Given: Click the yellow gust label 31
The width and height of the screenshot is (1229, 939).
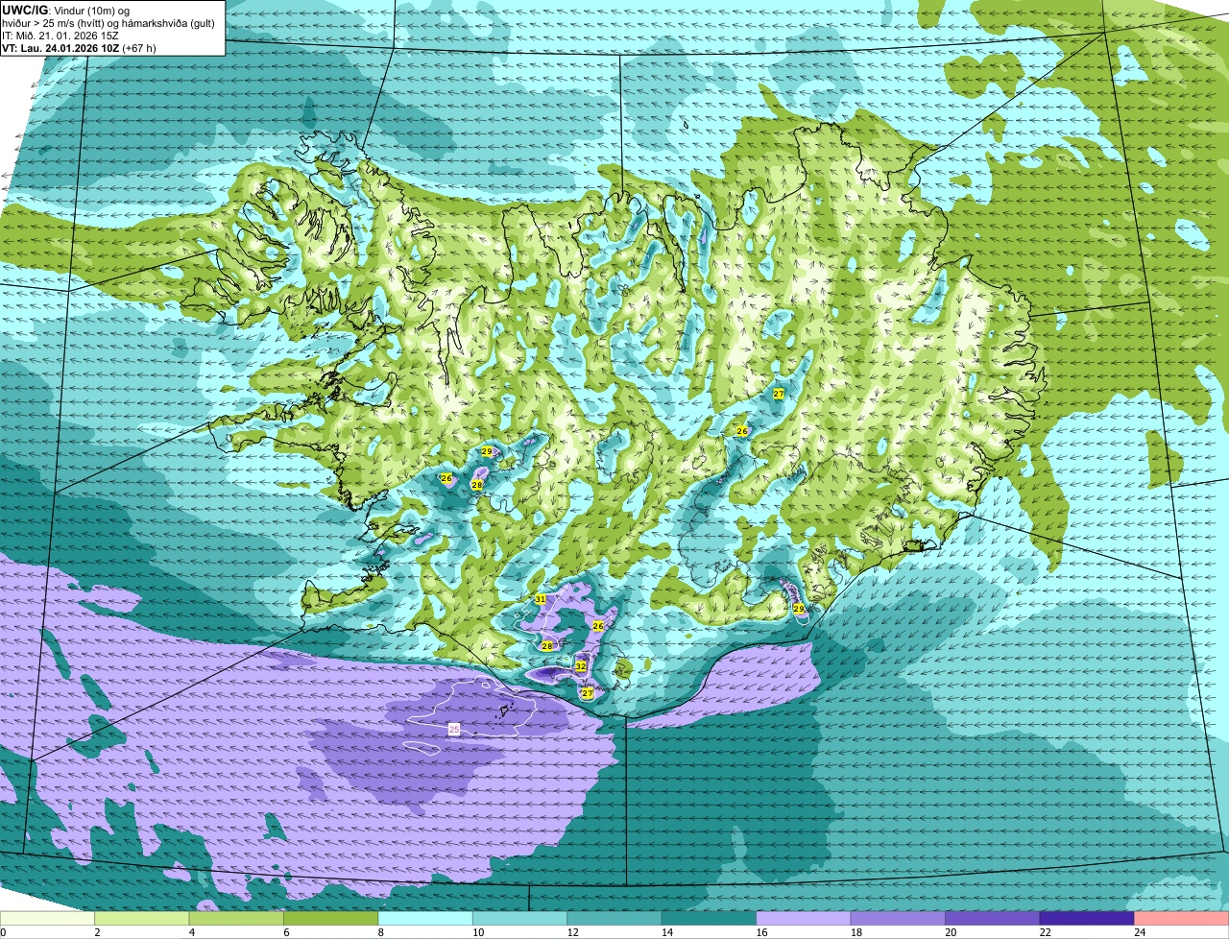Looking at the screenshot, I should click(541, 599).
